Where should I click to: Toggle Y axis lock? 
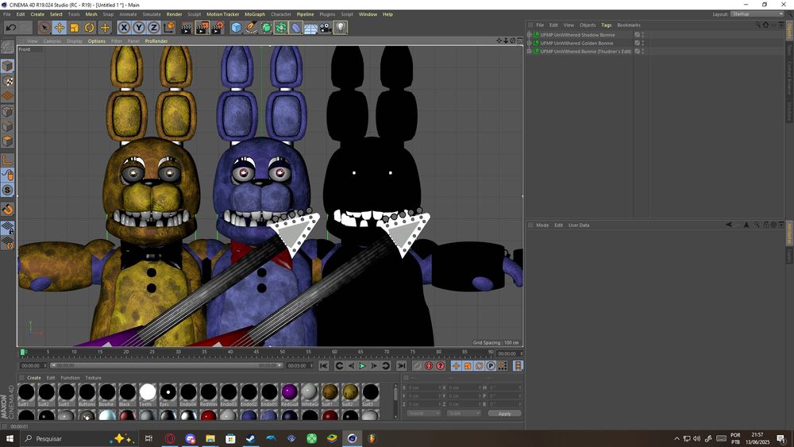(139, 27)
